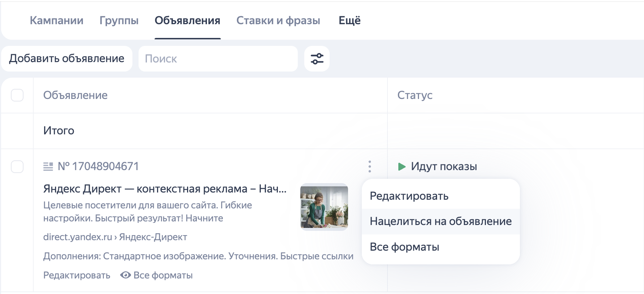Focus the Поиск search field
Viewport: 644px width, 294px height.
(x=218, y=59)
